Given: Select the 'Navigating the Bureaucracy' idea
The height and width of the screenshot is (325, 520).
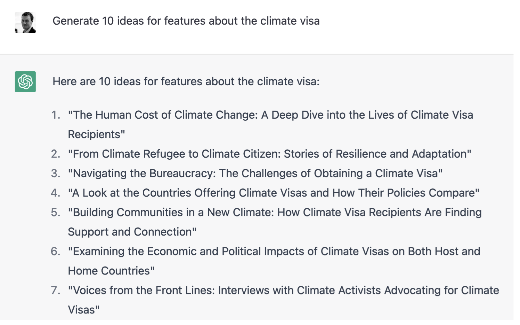Looking at the screenshot, I should tap(255, 173).
